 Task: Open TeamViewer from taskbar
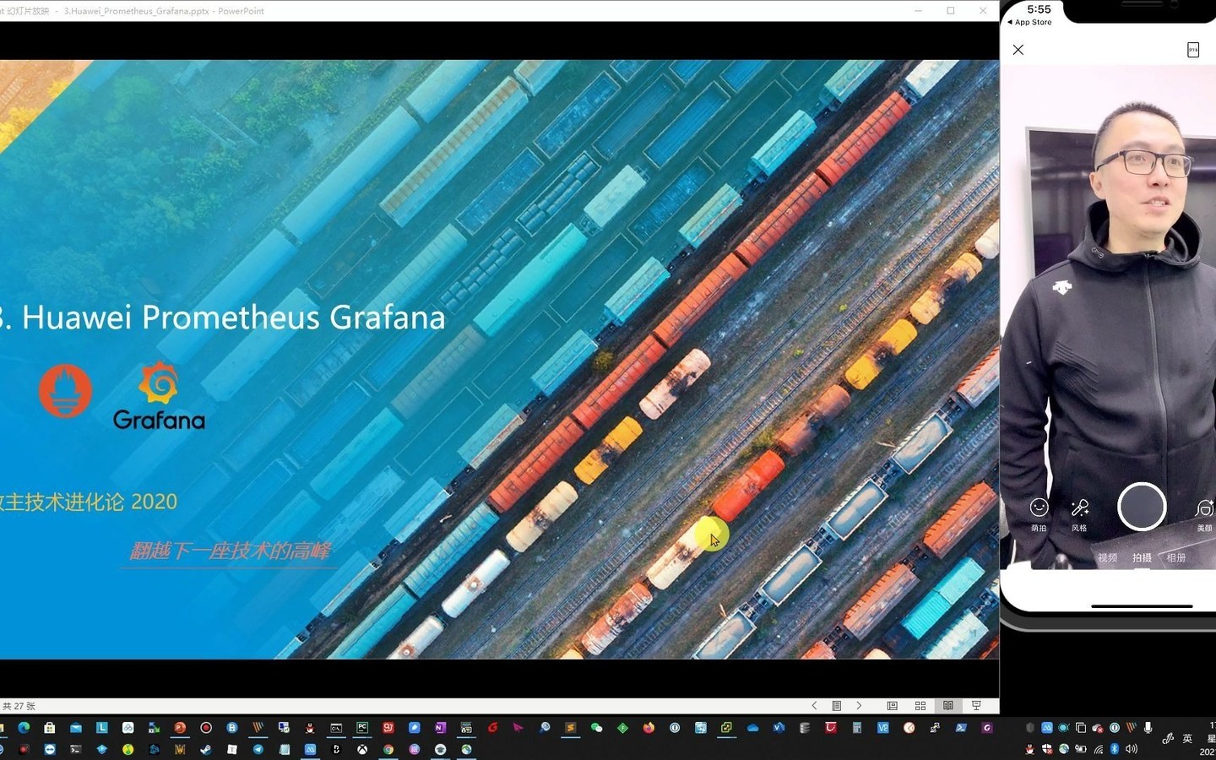click(50, 749)
